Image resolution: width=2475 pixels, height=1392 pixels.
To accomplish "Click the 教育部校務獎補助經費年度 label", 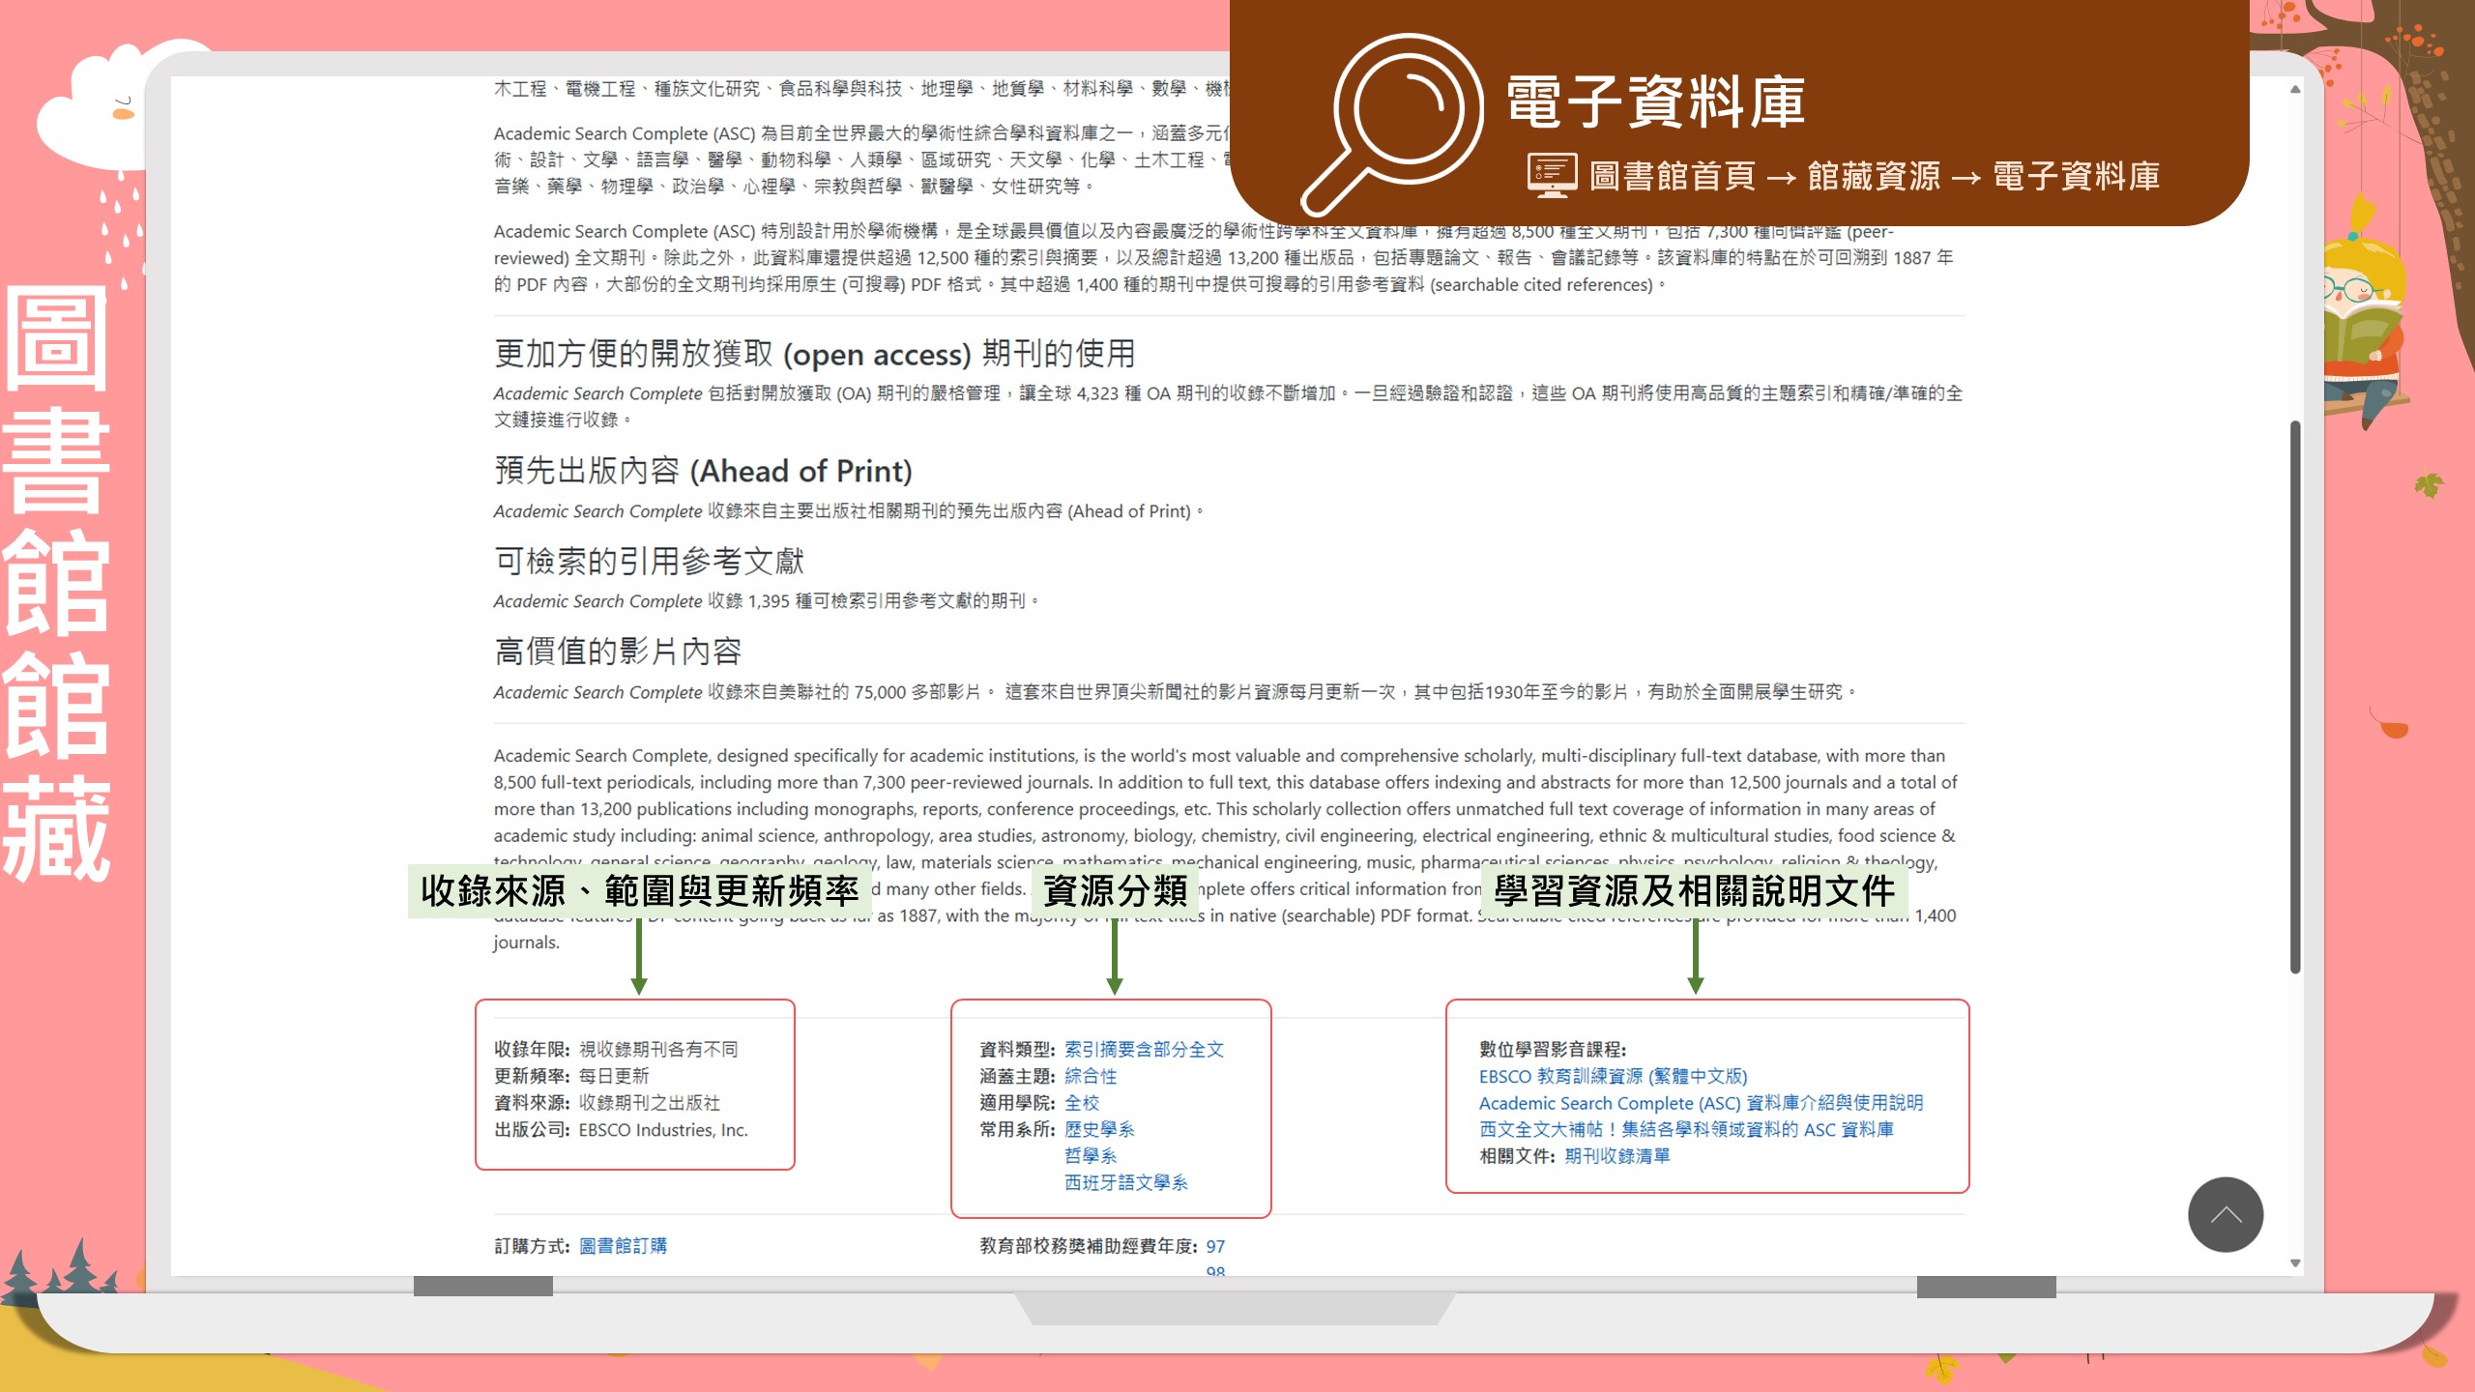I will [x=1089, y=1246].
